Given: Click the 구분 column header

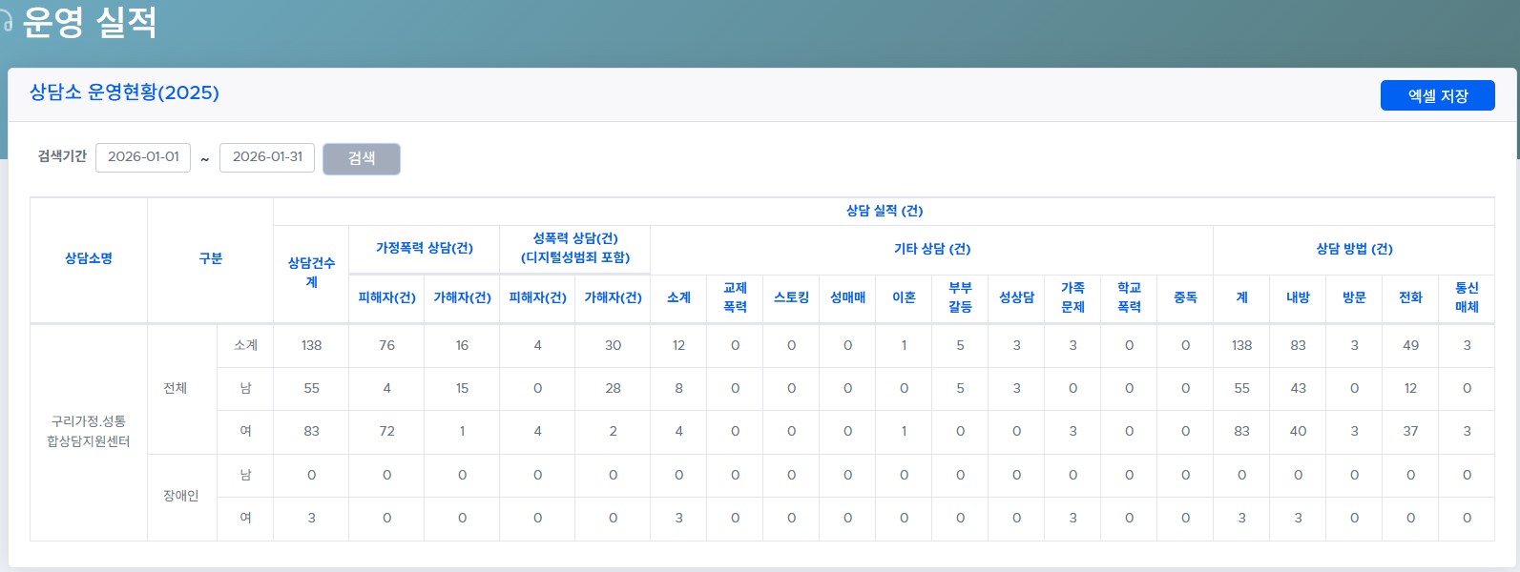Looking at the screenshot, I should (x=210, y=258).
